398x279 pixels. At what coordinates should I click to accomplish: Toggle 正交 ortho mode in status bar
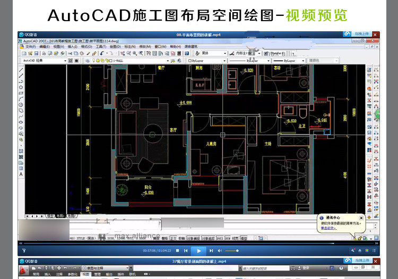coord(174,238)
